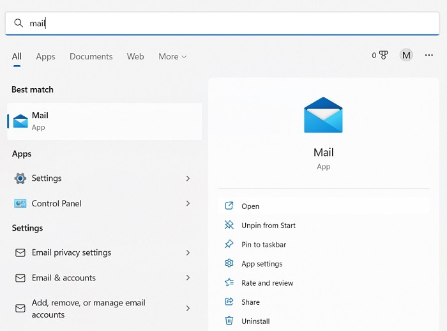Screen dimensions: 447x331
Task: Select the Mail App best match result
Action: tap(104, 121)
